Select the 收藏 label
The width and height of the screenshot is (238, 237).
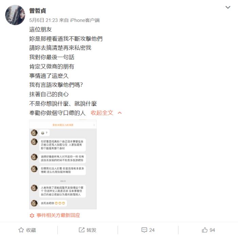pos(31,230)
